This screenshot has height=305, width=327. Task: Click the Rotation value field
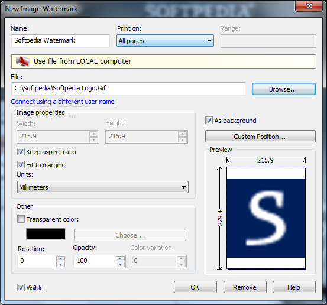click(37, 261)
